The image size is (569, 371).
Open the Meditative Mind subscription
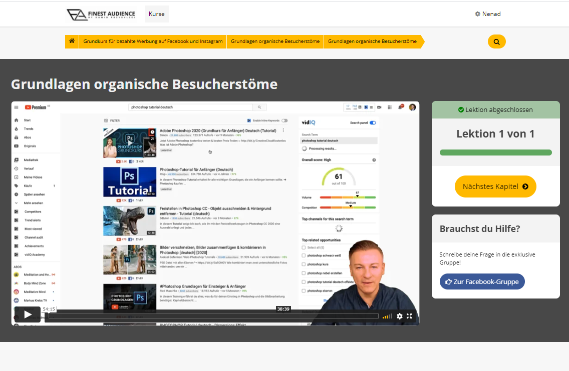click(35, 292)
